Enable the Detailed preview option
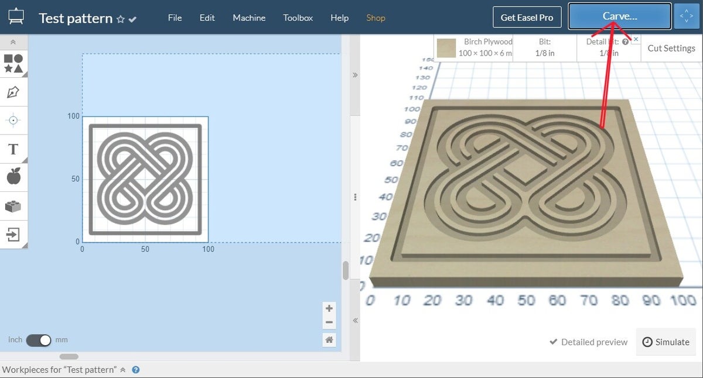The image size is (703, 378). click(588, 342)
